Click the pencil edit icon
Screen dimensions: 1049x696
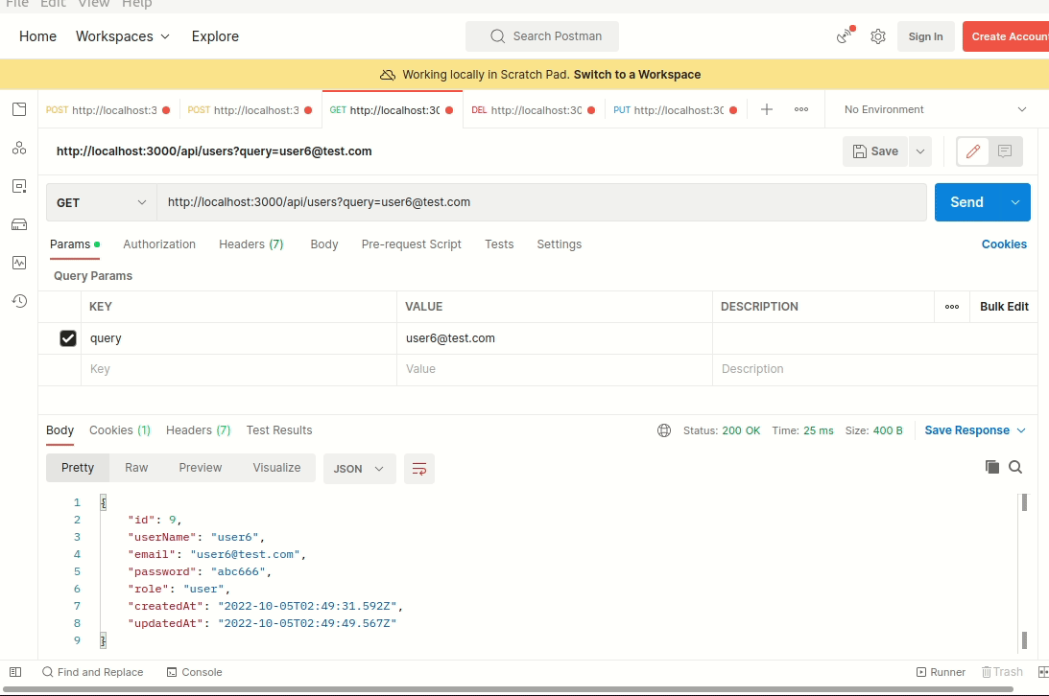tap(973, 151)
